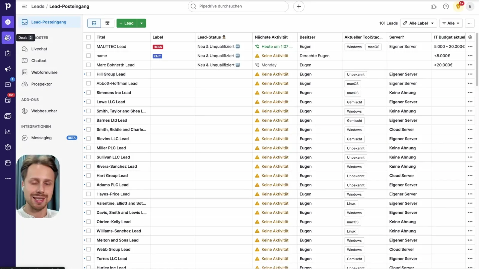Select all leads header checkbox
This screenshot has width=479, height=269.
(88, 37)
